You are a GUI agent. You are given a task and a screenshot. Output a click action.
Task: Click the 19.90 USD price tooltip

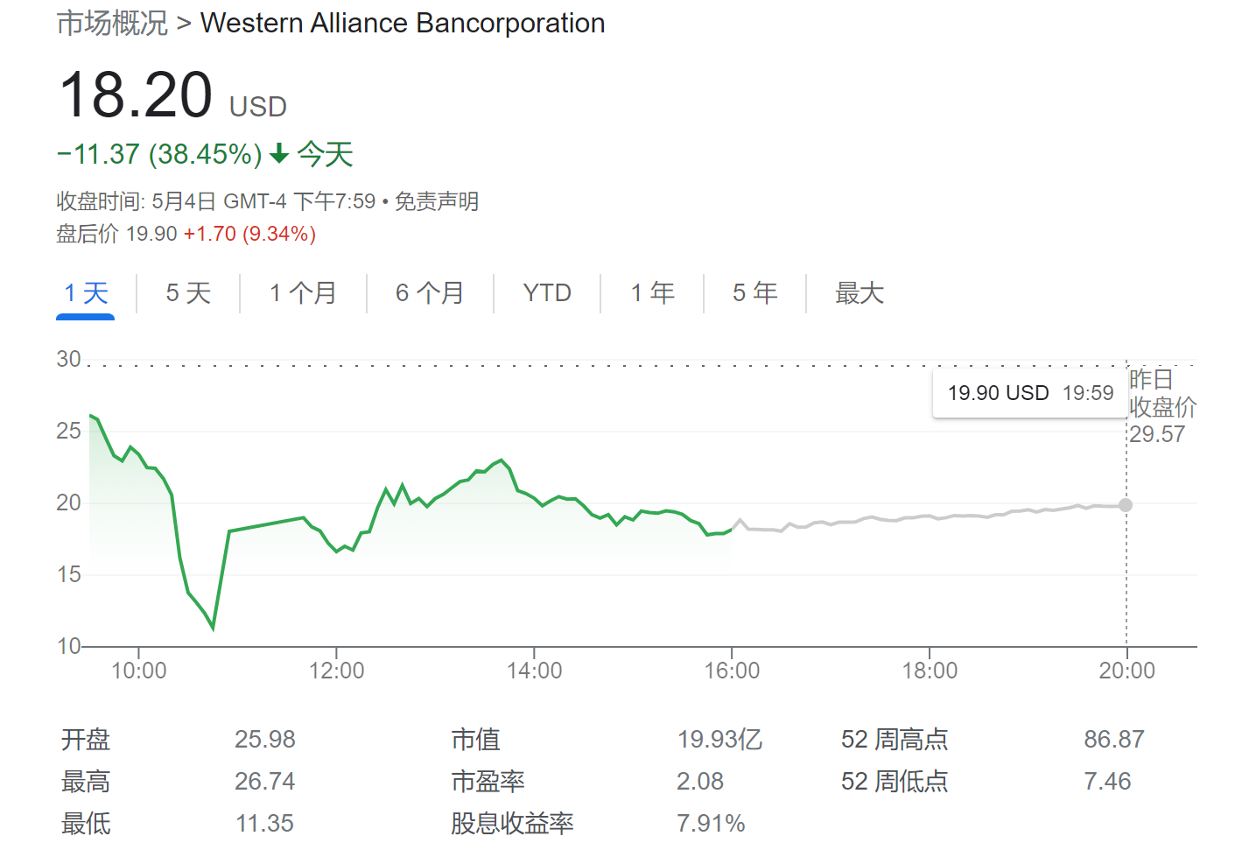[1030, 393]
